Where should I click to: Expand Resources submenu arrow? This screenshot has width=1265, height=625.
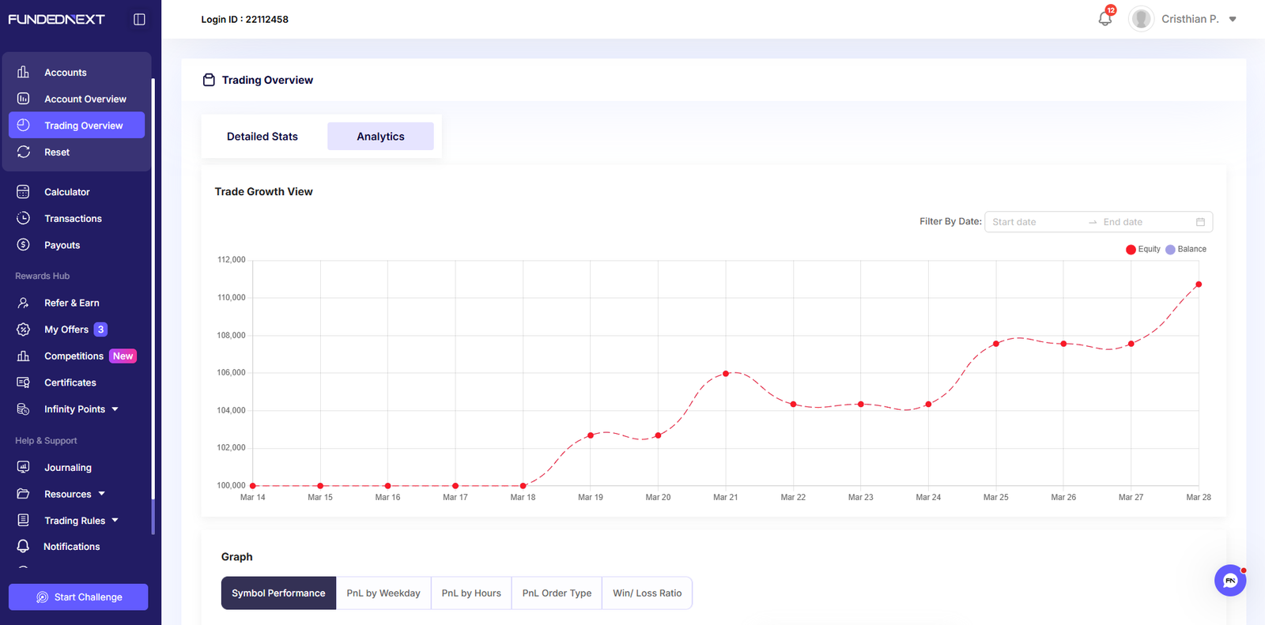[101, 494]
